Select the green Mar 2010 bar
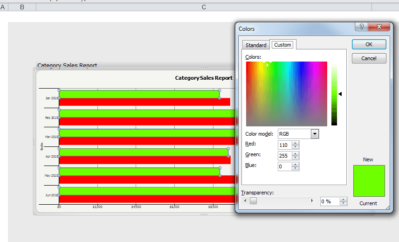The width and height of the screenshot is (399, 242). [x=147, y=133]
